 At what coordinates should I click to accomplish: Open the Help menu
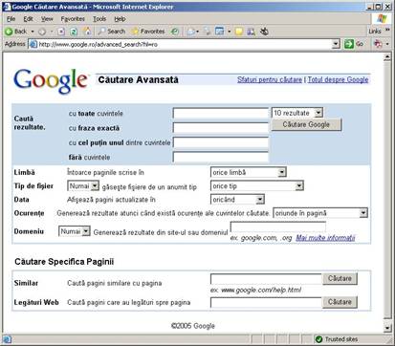coord(120,19)
